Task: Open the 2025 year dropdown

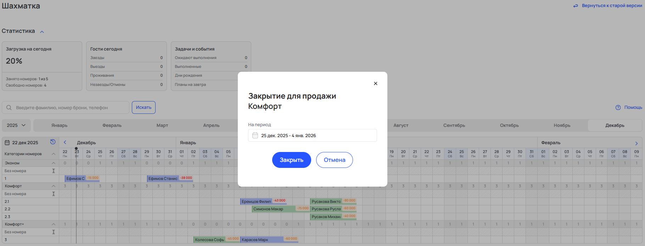Action: 16,125
